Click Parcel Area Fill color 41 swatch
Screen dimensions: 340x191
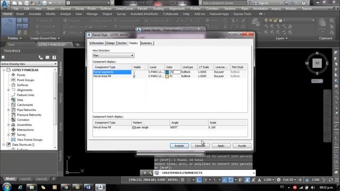[x=167, y=76]
